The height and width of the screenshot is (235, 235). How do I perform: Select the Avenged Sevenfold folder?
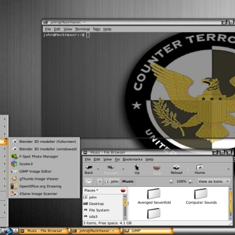(x=154, y=197)
